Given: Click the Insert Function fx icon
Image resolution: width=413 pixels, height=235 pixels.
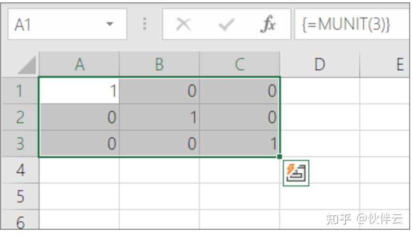Looking at the screenshot, I should coord(268,25).
